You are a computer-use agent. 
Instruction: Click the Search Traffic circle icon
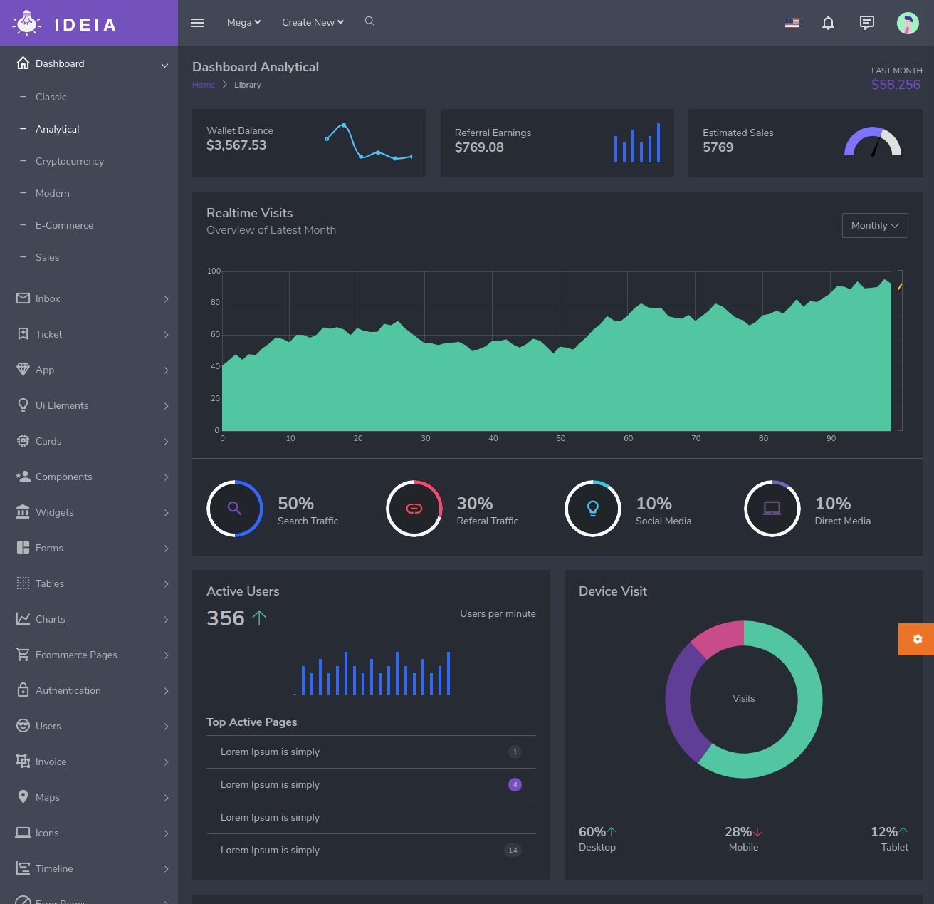coord(235,509)
